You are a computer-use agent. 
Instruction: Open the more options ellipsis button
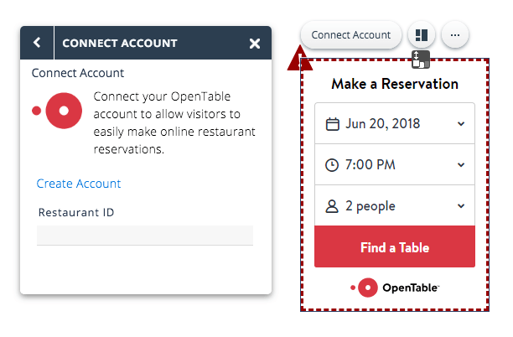pos(455,35)
